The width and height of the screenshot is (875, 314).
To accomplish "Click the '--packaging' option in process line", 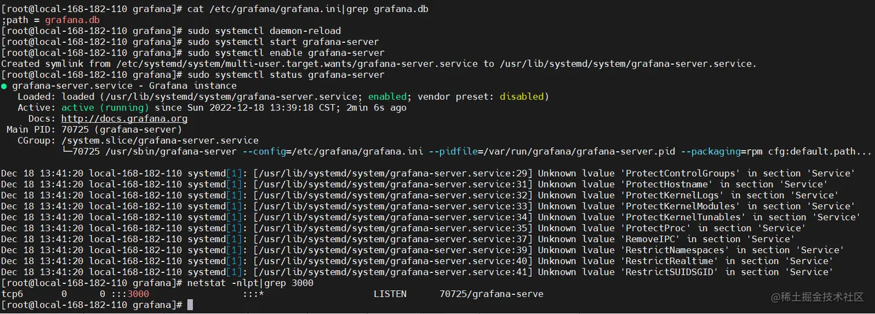I will pos(711,152).
